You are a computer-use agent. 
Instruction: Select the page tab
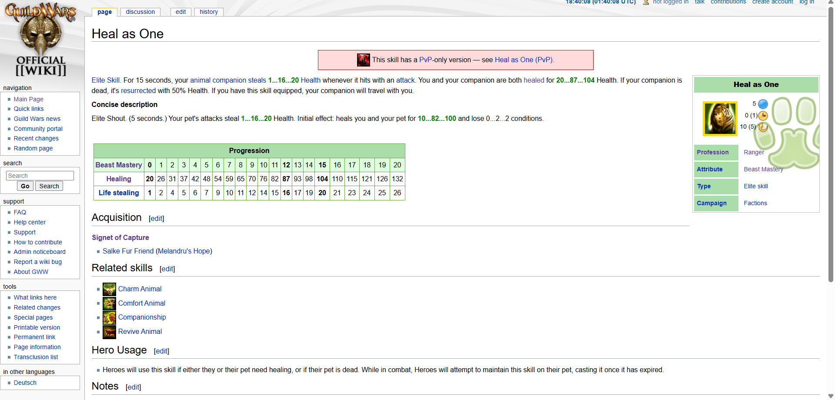[x=104, y=12]
